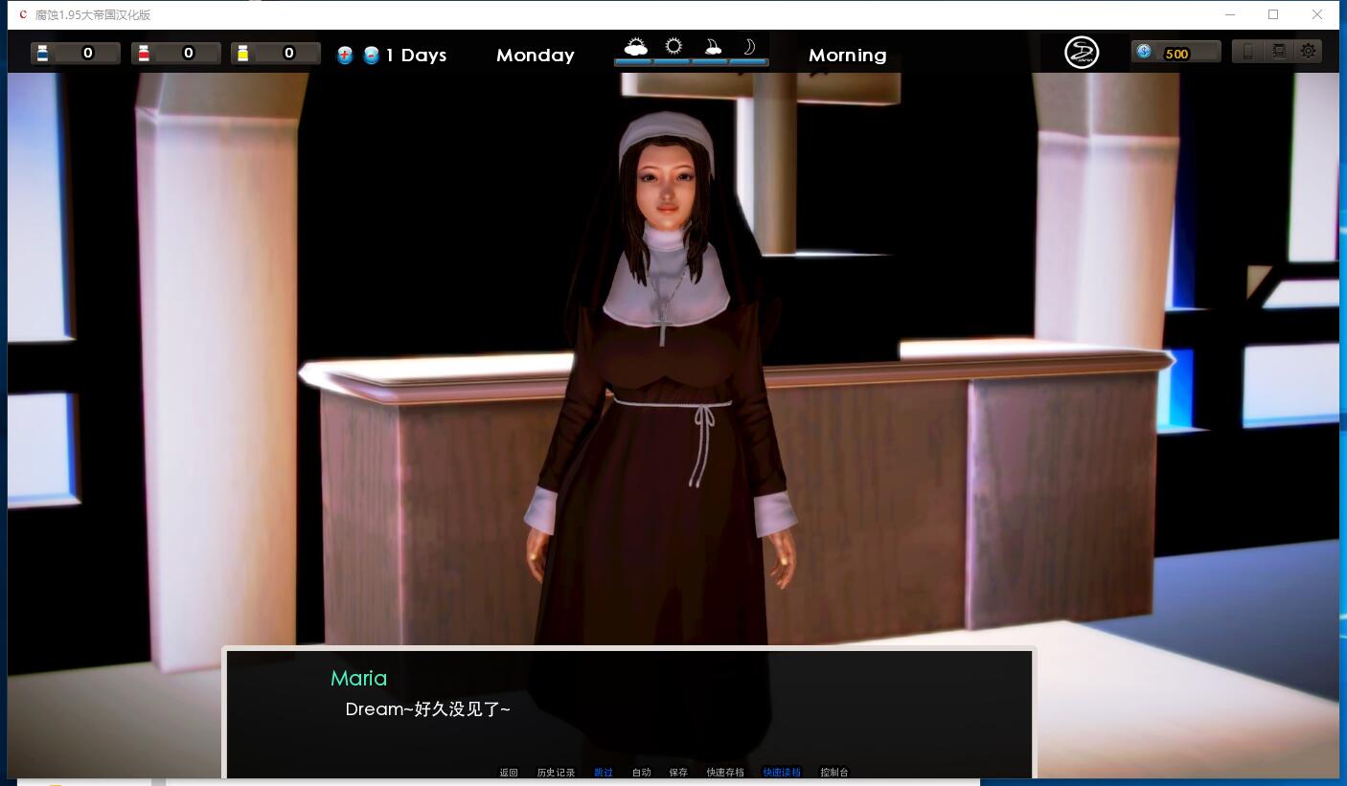Click the red potion bottle icon
Viewport: 1347px width, 786px height.
click(144, 54)
